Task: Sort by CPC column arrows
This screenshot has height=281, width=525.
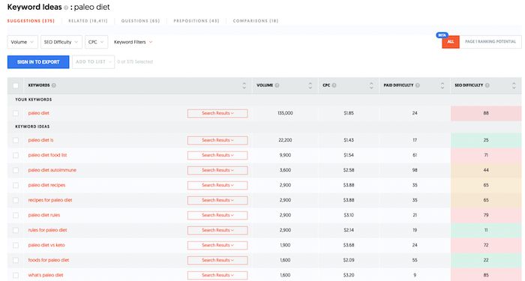Action: pos(371,85)
